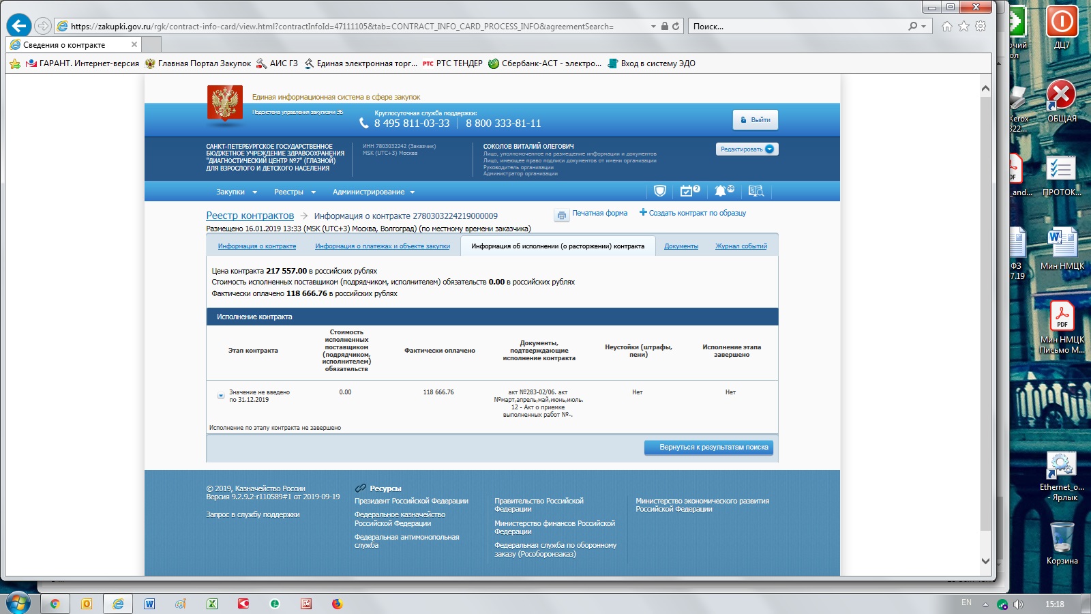1091x614 pixels.
Task: Refresh the page with the reload icon
Action: point(676,27)
